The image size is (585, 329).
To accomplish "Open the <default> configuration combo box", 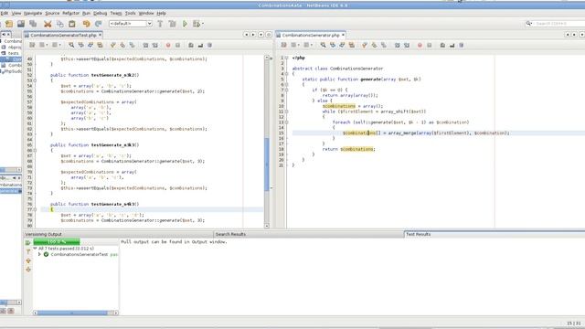I will coord(130,24).
